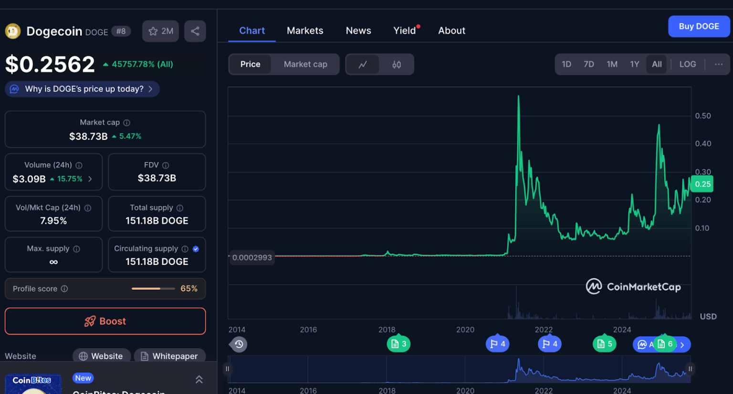Open the News tab
733x394 pixels.
click(x=358, y=30)
